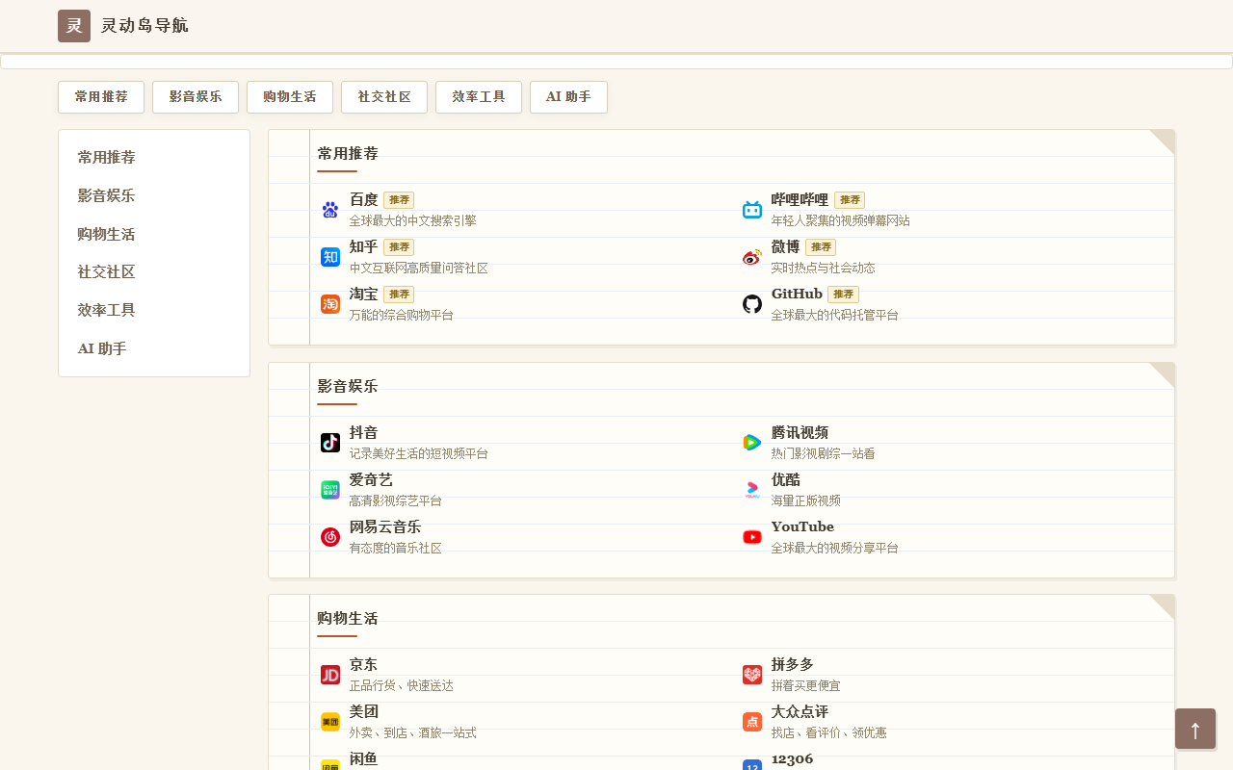This screenshot has height=770, width=1233.
Task: Click description 外卖、到店、酒旅一站式
Action: point(413,733)
